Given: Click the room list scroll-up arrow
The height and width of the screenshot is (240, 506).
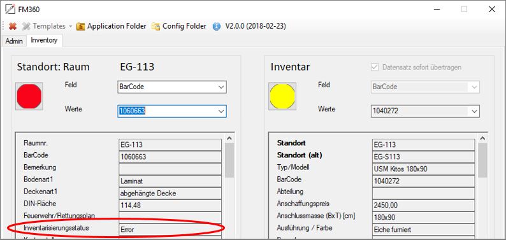Looking at the screenshot, I should point(229,138).
